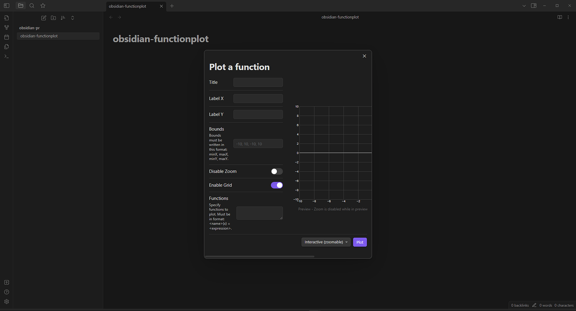Toggle the left sidebar icon
Screen dimensions: 576x311
(x=6, y=6)
